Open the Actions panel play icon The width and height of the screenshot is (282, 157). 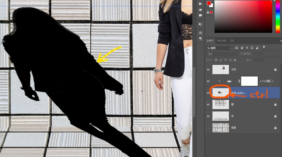pyautogui.click(x=201, y=4)
